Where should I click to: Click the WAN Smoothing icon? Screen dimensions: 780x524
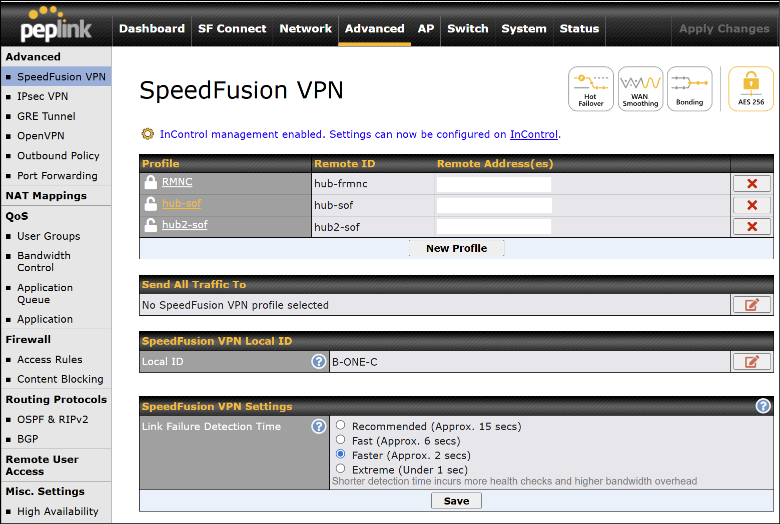pos(640,89)
